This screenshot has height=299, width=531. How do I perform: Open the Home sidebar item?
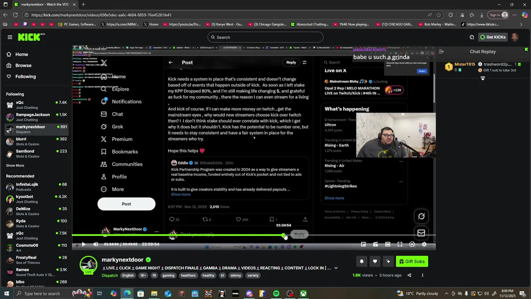coord(22,54)
